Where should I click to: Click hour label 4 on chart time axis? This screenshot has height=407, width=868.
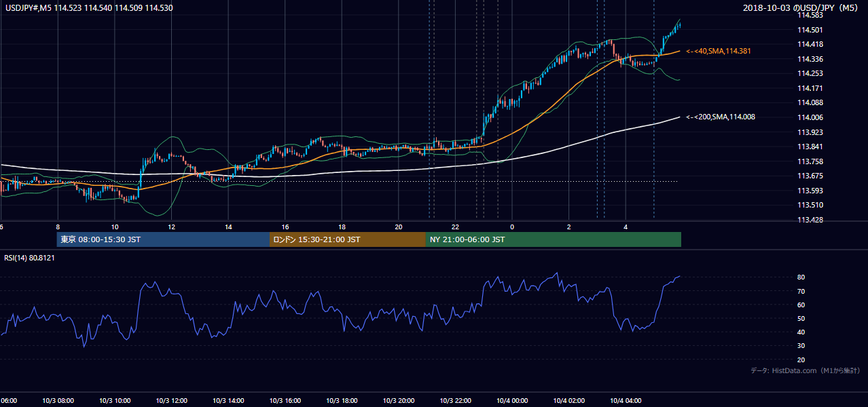click(x=626, y=227)
